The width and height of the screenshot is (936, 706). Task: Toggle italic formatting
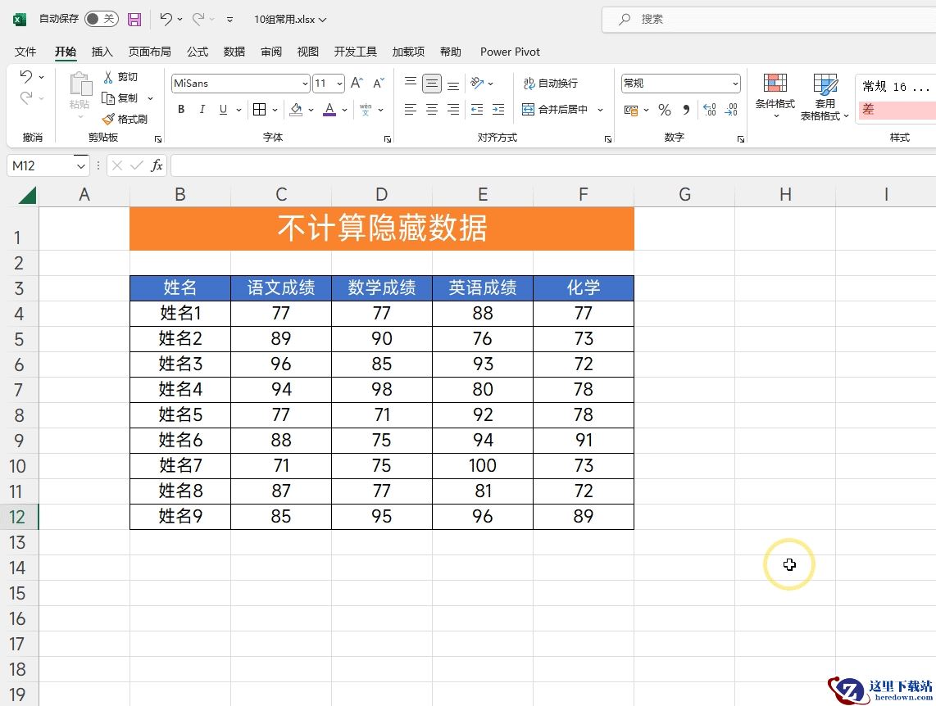[202, 109]
